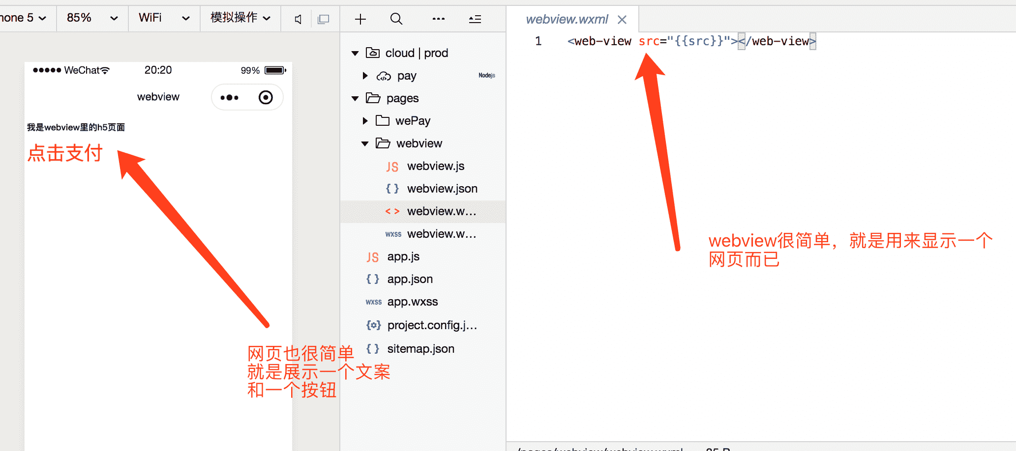1016x451 pixels.
Task: Click the webview page title in simulator
Action: pos(158,97)
